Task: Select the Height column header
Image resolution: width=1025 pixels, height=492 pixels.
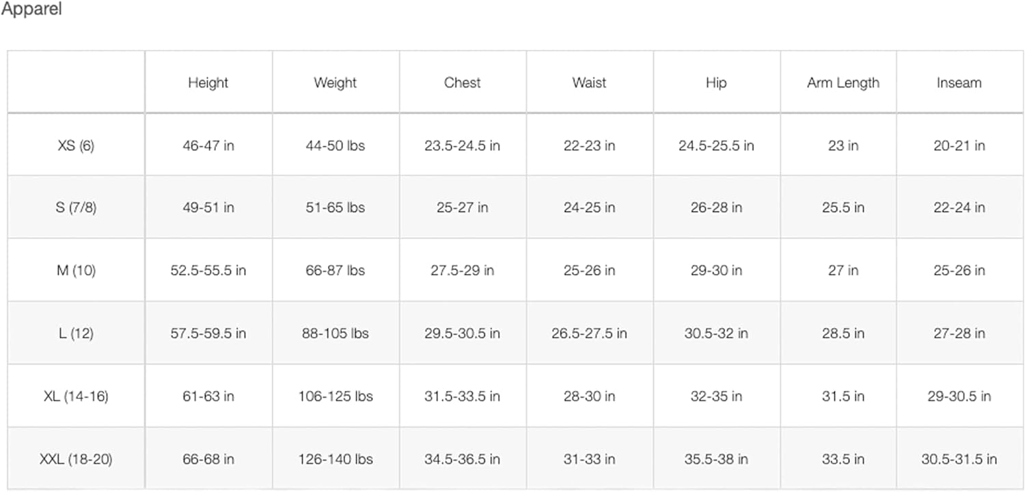Action: tap(208, 83)
